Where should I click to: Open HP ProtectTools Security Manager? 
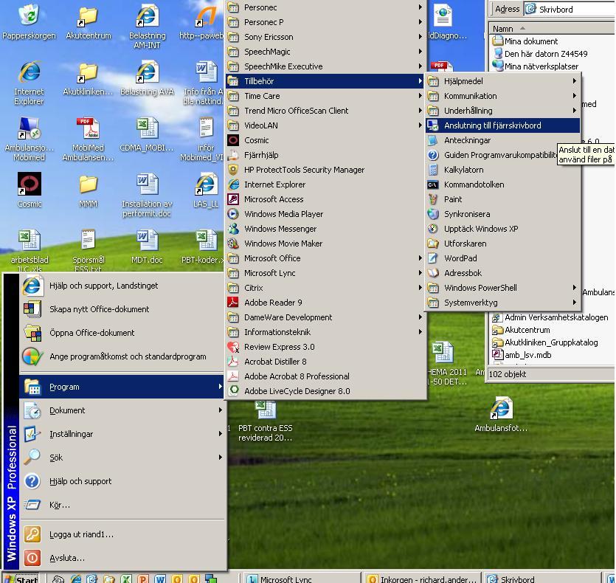pyautogui.click(x=325, y=170)
